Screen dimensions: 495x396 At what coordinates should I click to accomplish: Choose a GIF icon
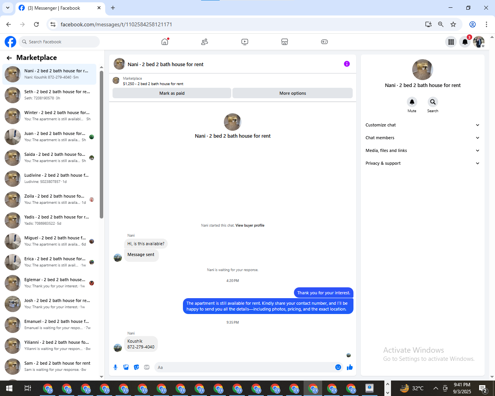click(x=147, y=367)
